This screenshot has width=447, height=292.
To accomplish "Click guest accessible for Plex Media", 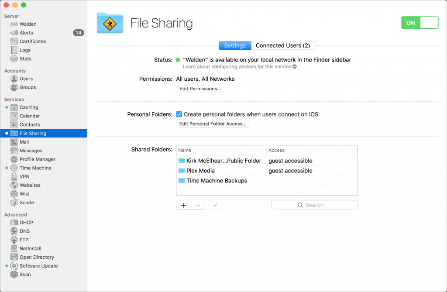I will point(290,171).
